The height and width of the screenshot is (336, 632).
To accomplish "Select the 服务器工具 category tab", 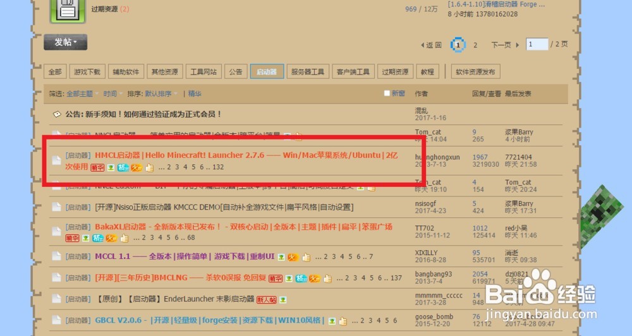I will click(308, 72).
